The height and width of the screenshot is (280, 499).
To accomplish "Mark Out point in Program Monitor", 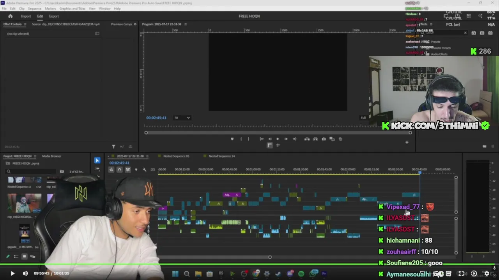I will pyautogui.click(x=248, y=139).
